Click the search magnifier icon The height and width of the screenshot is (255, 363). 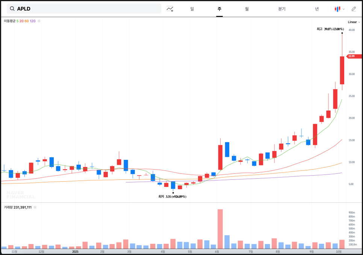pos(12,9)
